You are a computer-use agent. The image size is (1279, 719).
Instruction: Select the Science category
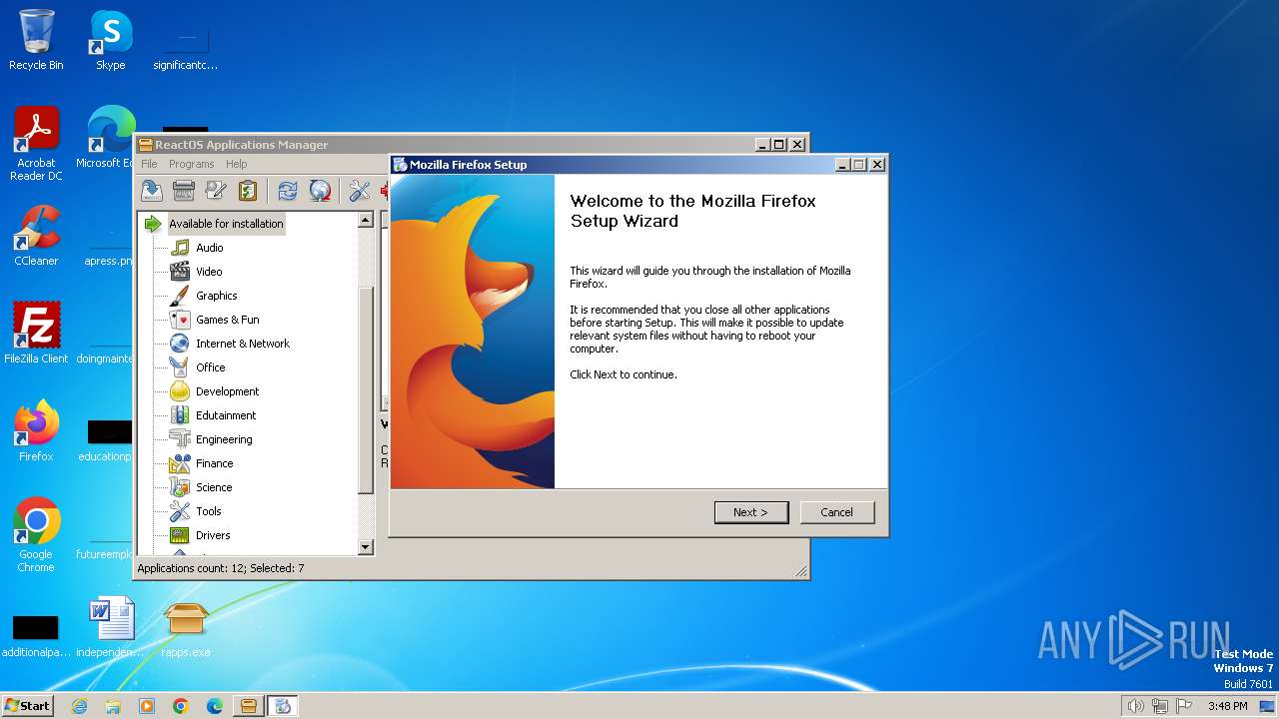click(214, 487)
